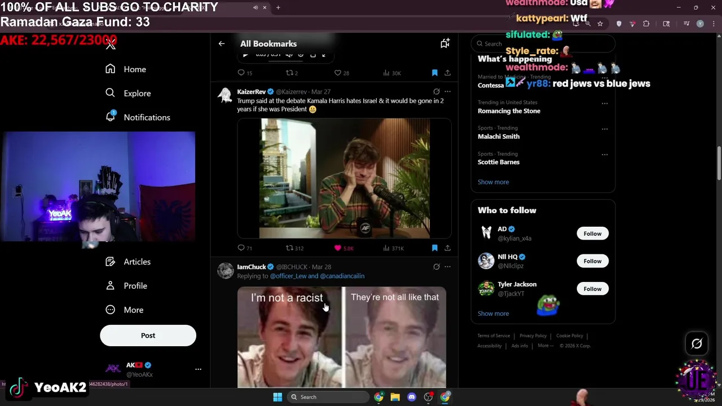Open the floating Grok button
Viewport: 722px width, 406px height.
point(697,343)
